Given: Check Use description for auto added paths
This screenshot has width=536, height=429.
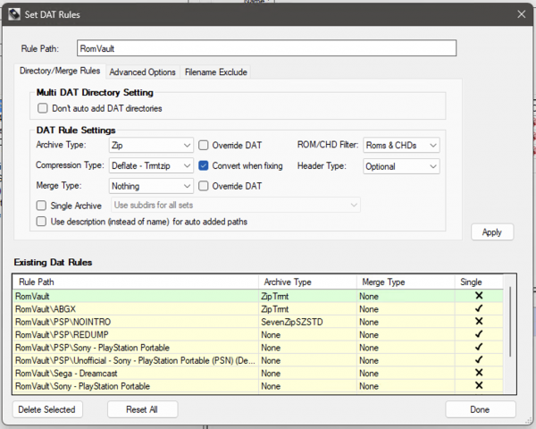Looking at the screenshot, I should (41, 222).
